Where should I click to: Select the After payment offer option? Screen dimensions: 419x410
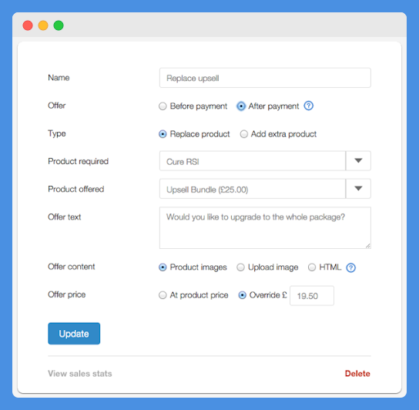click(x=241, y=106)
